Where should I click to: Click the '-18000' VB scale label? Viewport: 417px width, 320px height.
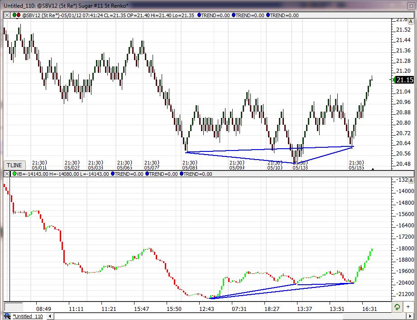coord(405,249)
